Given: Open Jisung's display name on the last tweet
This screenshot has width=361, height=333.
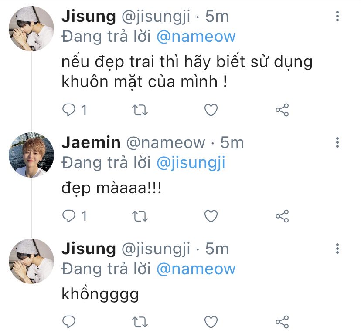Looking at the screenshot, I should (89, 249).
